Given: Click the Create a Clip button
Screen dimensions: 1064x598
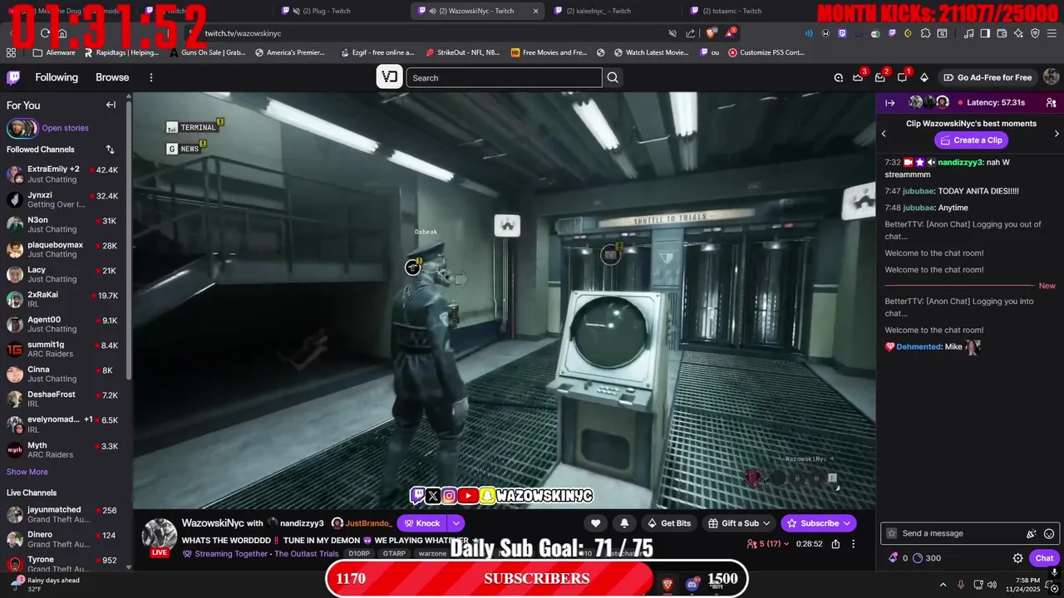Looking at the screenshot, I should point(971,140).
